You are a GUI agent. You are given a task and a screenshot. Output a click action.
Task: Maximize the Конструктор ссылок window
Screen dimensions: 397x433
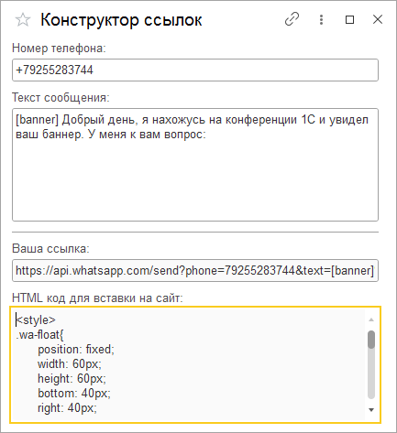coord(349,20)
